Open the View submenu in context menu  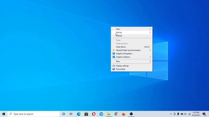tap(132, 29)
